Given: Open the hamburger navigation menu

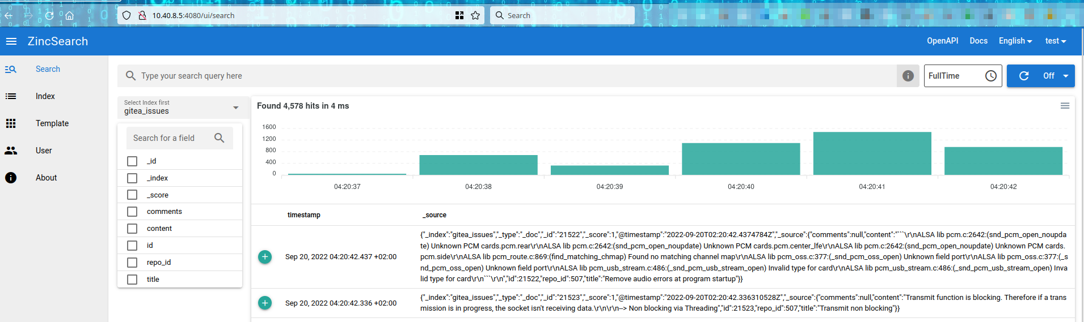Looking at the screenshot, I should click(x=11, y=41).
